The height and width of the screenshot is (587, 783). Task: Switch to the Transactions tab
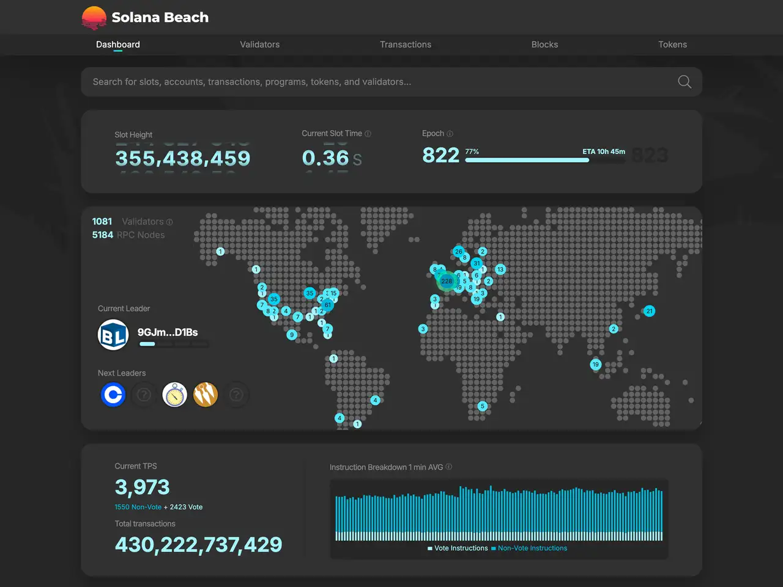pyautogui.click(x=405, y=45)
